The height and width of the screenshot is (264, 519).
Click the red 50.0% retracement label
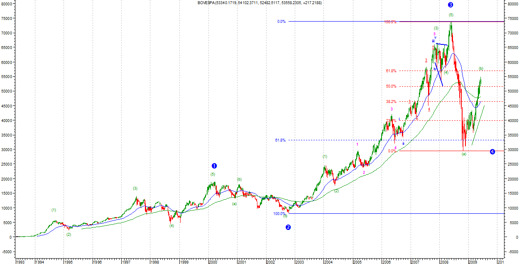391,86
